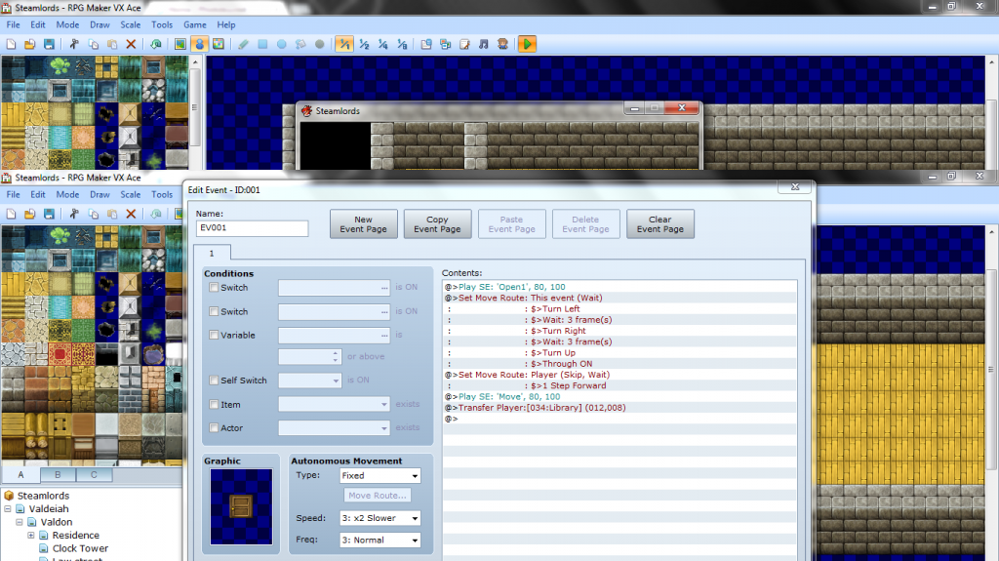Open the Speed dropdown showing x2 Slower
Viewport: 999px width, 561px height.
(x=380, y=518)
